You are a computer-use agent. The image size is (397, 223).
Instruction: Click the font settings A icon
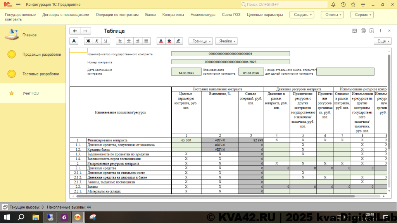pyautogui.click(x=74, y=41)
